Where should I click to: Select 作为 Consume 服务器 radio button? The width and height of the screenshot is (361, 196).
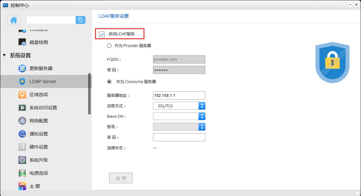109,82
